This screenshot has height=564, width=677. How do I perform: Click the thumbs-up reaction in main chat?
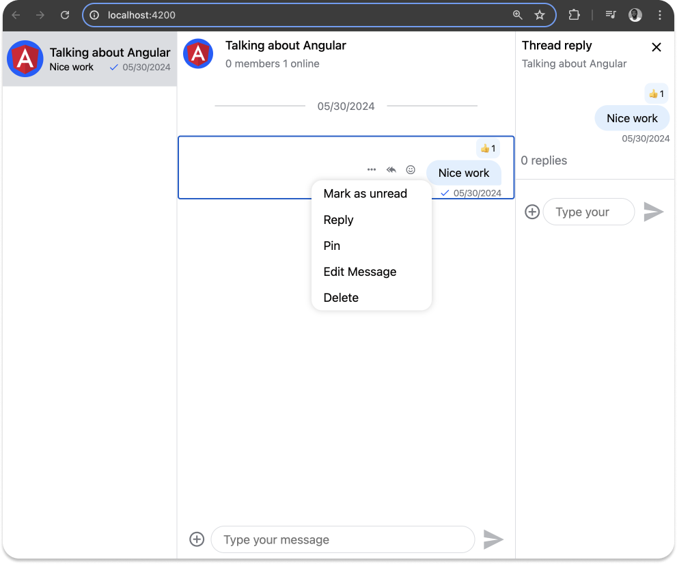pos(488,148)
